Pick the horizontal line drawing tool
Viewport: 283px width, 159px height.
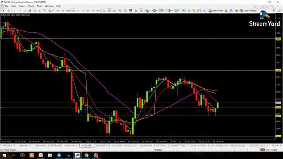tap(19, 11)
